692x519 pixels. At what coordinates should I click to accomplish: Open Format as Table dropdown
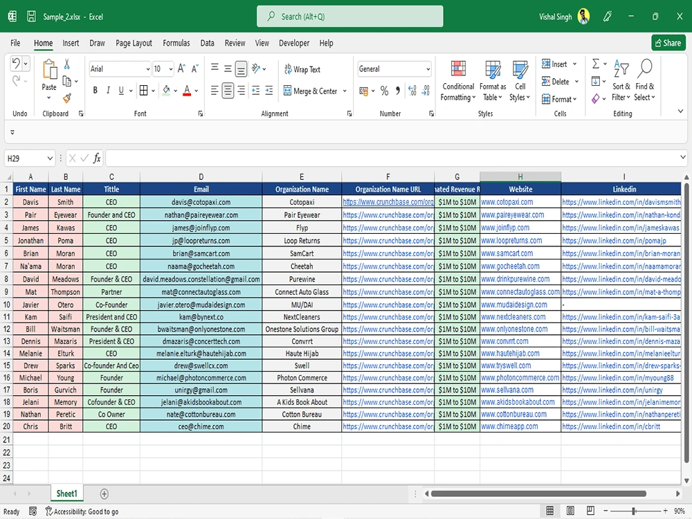[493, 80]
